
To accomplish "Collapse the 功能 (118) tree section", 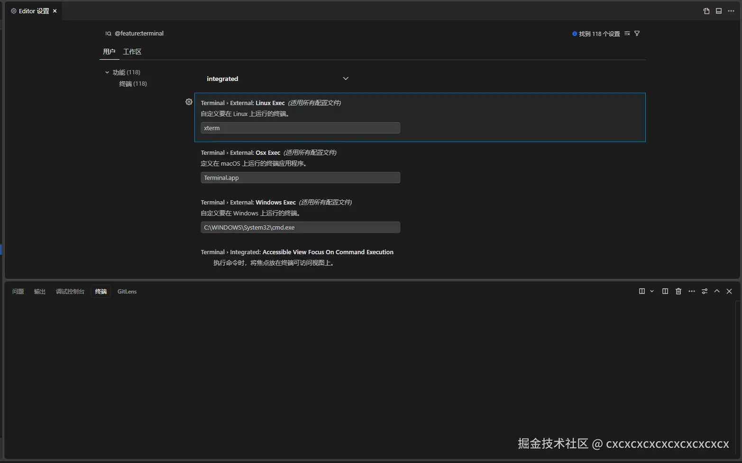I will click(x=107, y=72).
